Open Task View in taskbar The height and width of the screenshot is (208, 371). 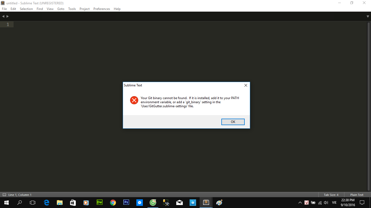33,203
